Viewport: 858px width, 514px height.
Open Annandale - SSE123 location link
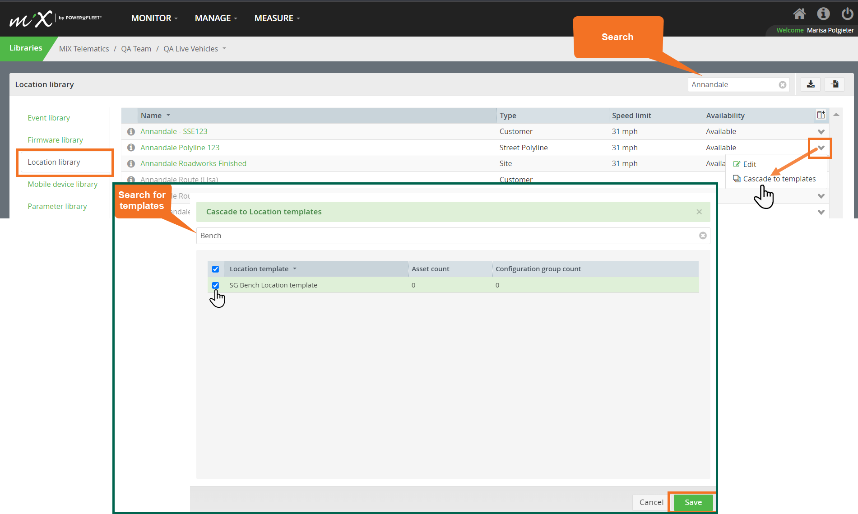point(174,131)
